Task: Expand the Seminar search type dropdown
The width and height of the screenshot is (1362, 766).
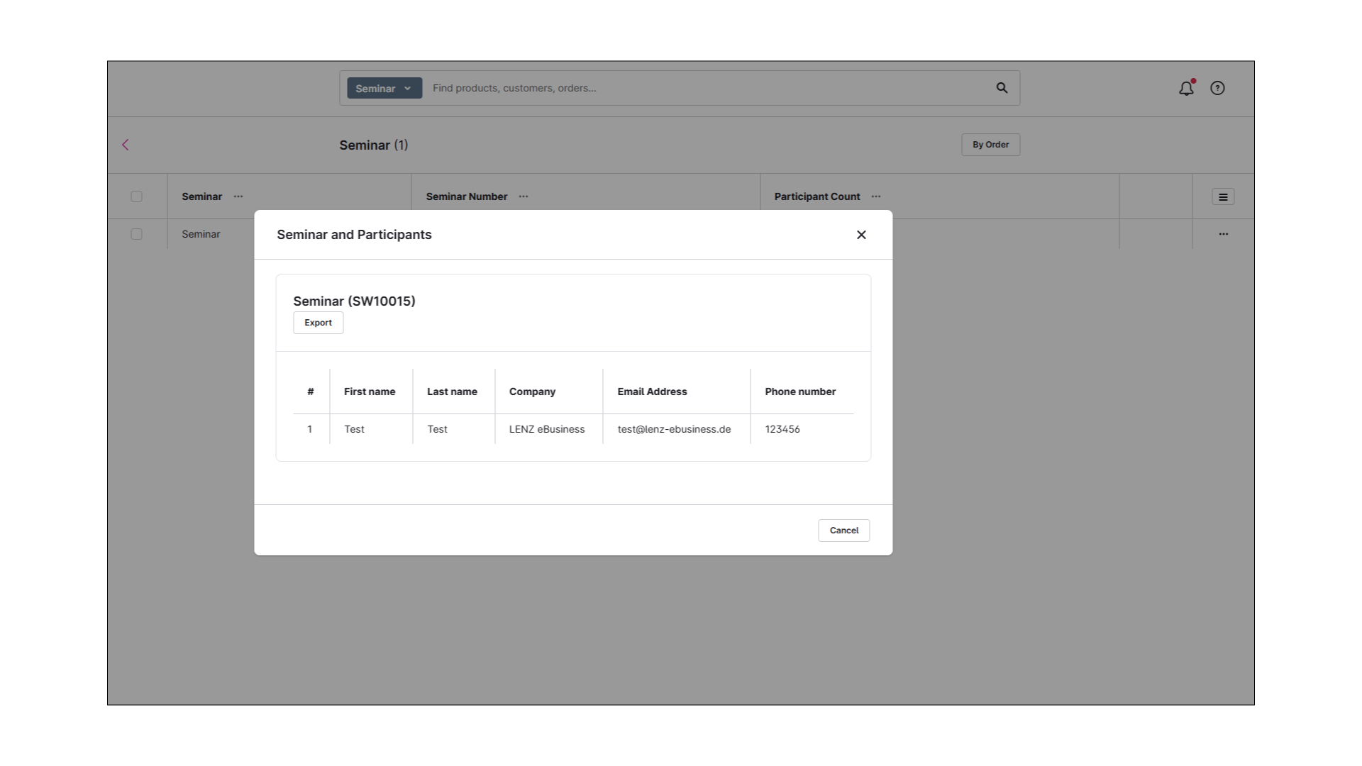Action: coord(384,88)
